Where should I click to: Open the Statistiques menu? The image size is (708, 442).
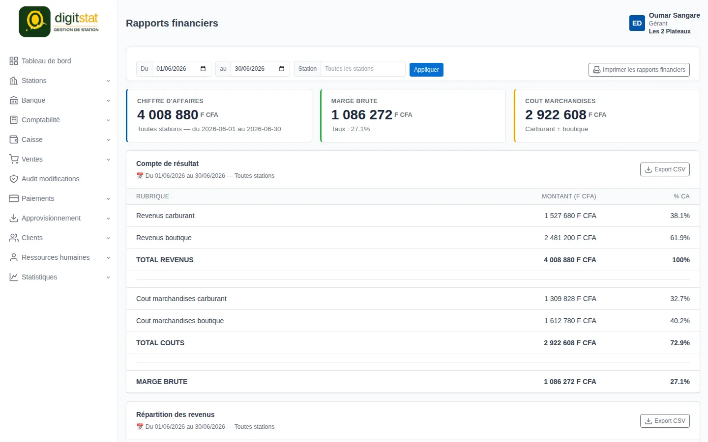coord(59,277)
